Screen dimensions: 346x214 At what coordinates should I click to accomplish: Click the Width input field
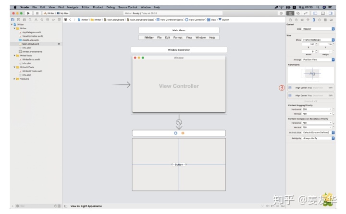309,51
